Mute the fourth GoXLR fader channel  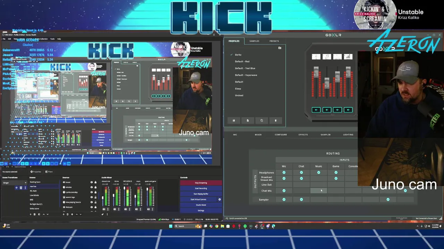348,110
